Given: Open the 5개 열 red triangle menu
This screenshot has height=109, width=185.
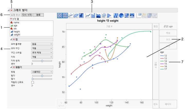Looking at the screenshot, I should [x=11, y=19].
